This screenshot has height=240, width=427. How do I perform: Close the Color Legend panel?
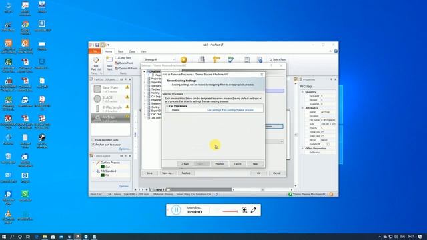pyautogui.click(x=130, y=156)
